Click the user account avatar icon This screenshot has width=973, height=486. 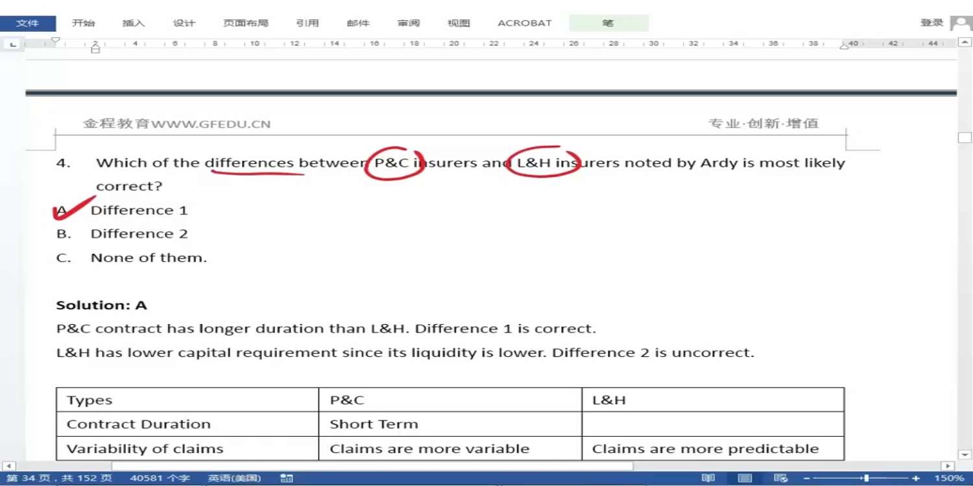pyautogui.click(x=960, y=23)
